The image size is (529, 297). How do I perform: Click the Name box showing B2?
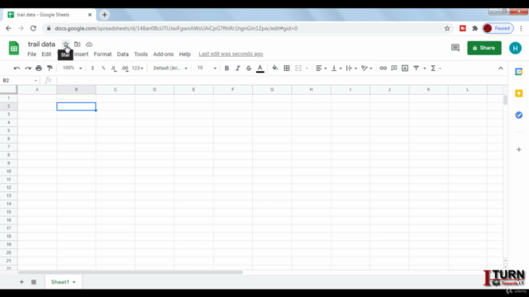click(x=20, y=81)
